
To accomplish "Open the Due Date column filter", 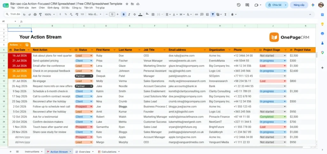I will click(28, 50).
